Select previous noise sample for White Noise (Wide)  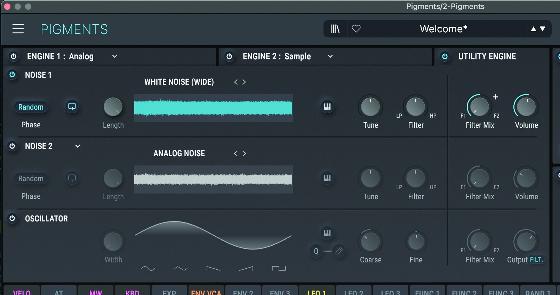pyautogui.click(x=236, y=82)
